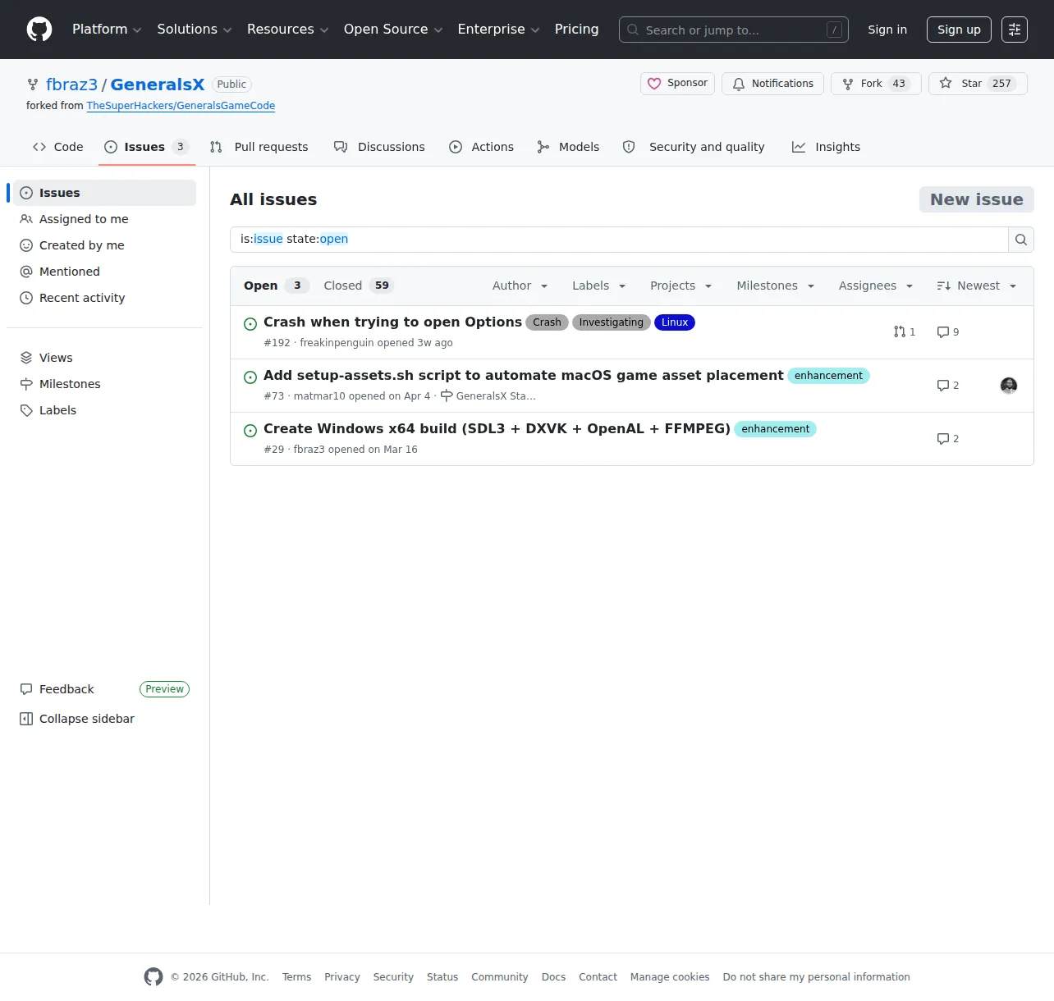This screenshot has height=1001, width=1054.
Task: Select Mentioned in the sidebar
Action: [x=104, y=272]
